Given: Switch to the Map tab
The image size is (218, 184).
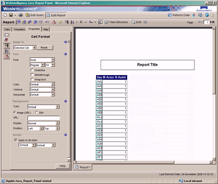Looking at the screenshot, I should [46, 29].
